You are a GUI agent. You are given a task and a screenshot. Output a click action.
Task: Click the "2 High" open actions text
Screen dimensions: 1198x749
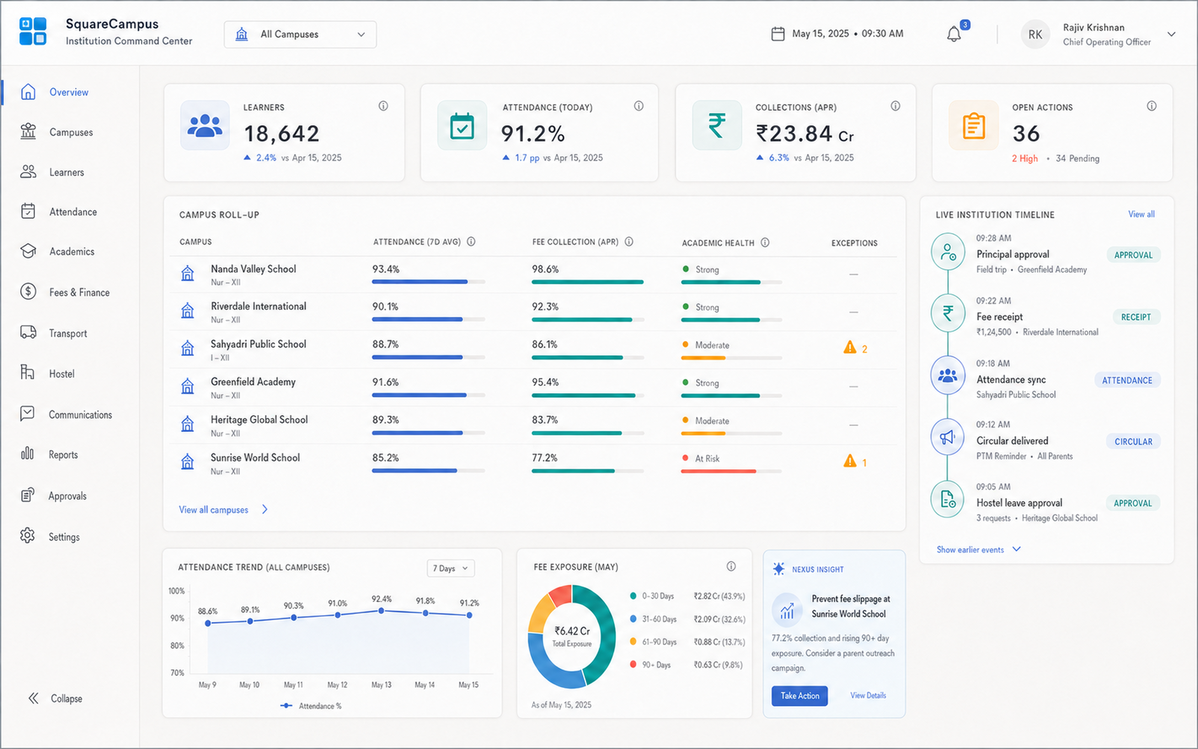coord(1025,159)
